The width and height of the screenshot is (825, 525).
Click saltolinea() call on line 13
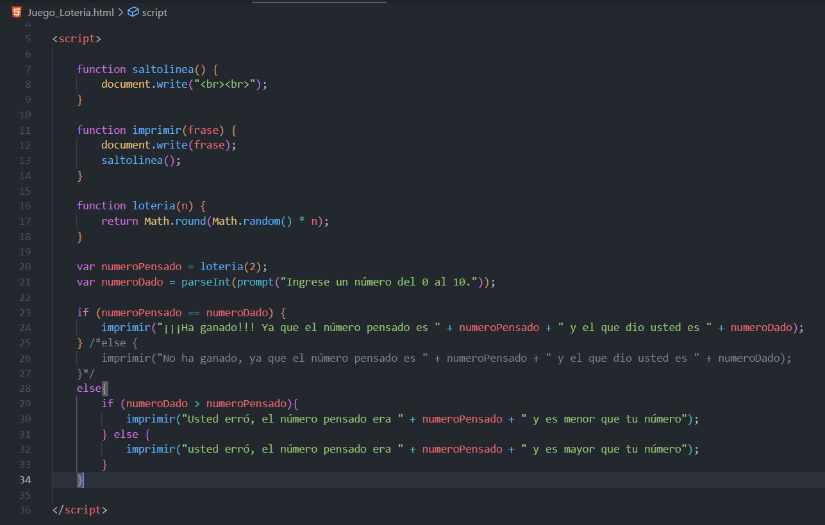[x=141, y=160]
